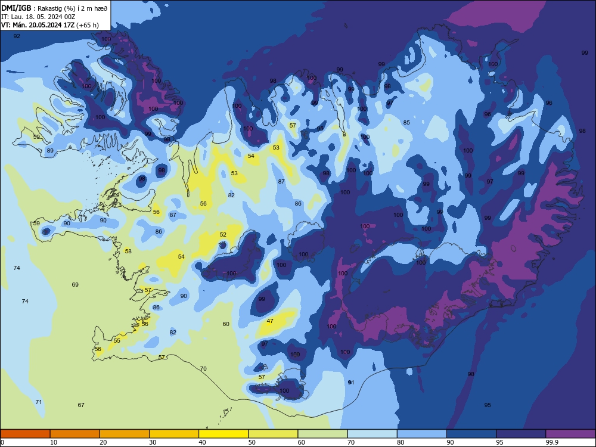Select the purple legend swatch above 99.9

click(x=570, y=434)
